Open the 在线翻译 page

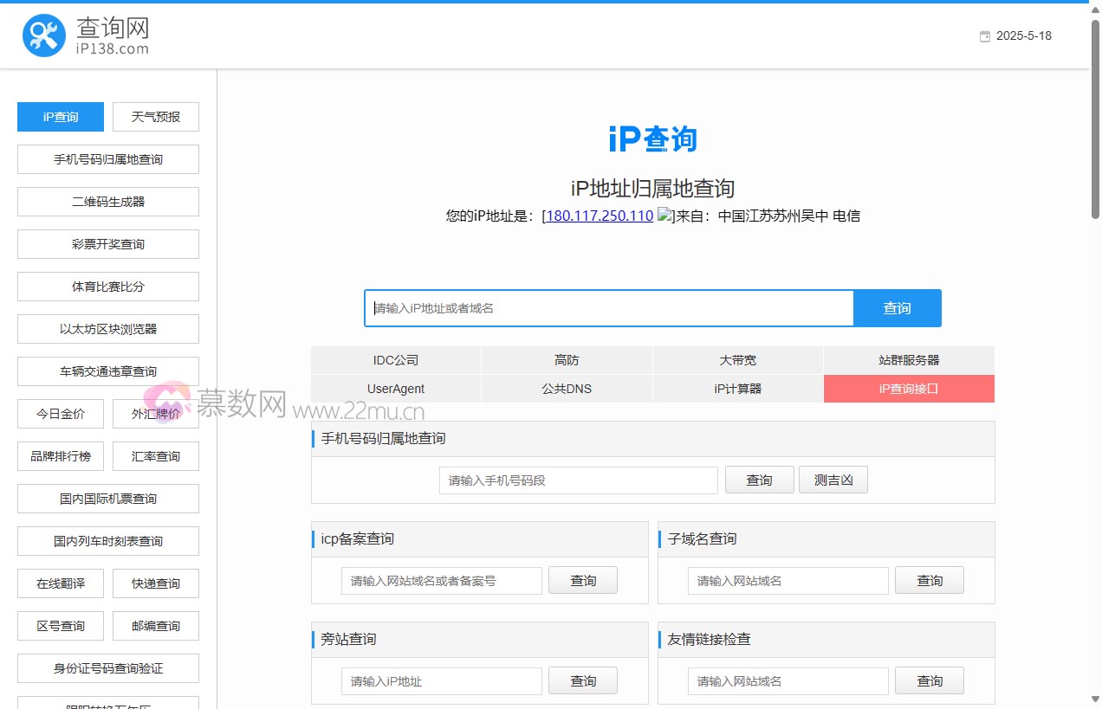60,583
